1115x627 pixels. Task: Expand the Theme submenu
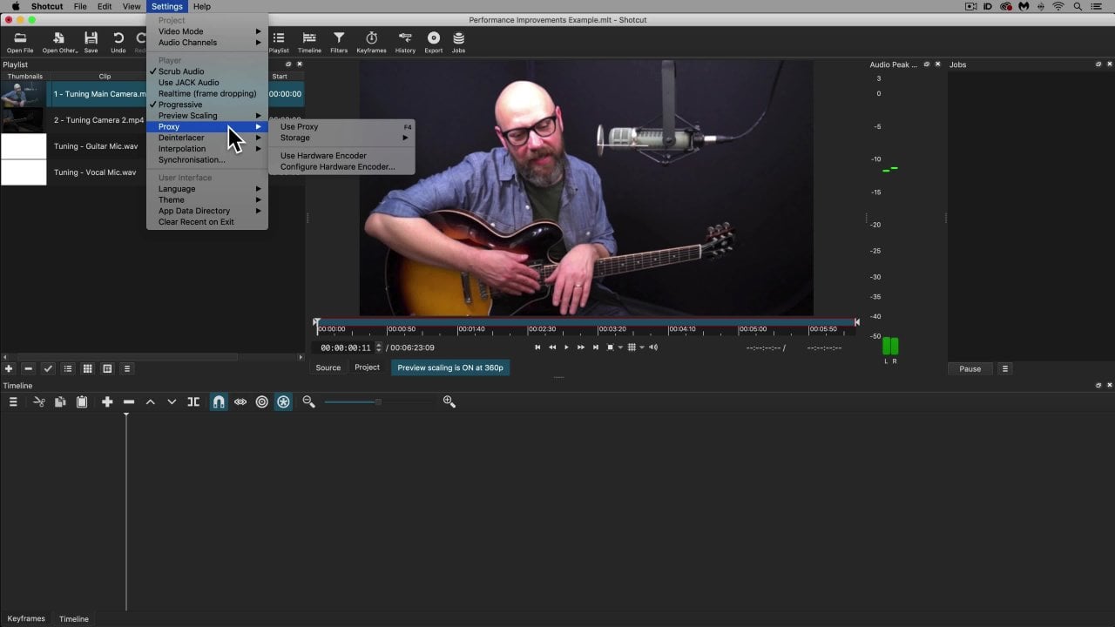(x=172, y=200)
